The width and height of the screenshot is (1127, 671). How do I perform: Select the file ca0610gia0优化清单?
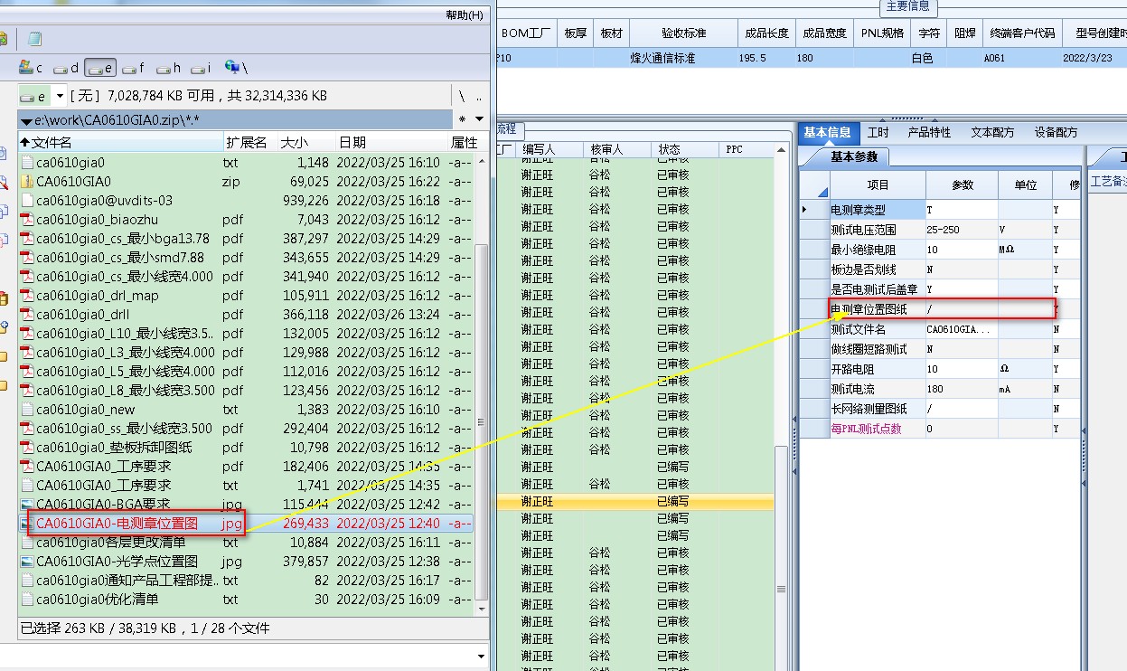tap(246, 600)
